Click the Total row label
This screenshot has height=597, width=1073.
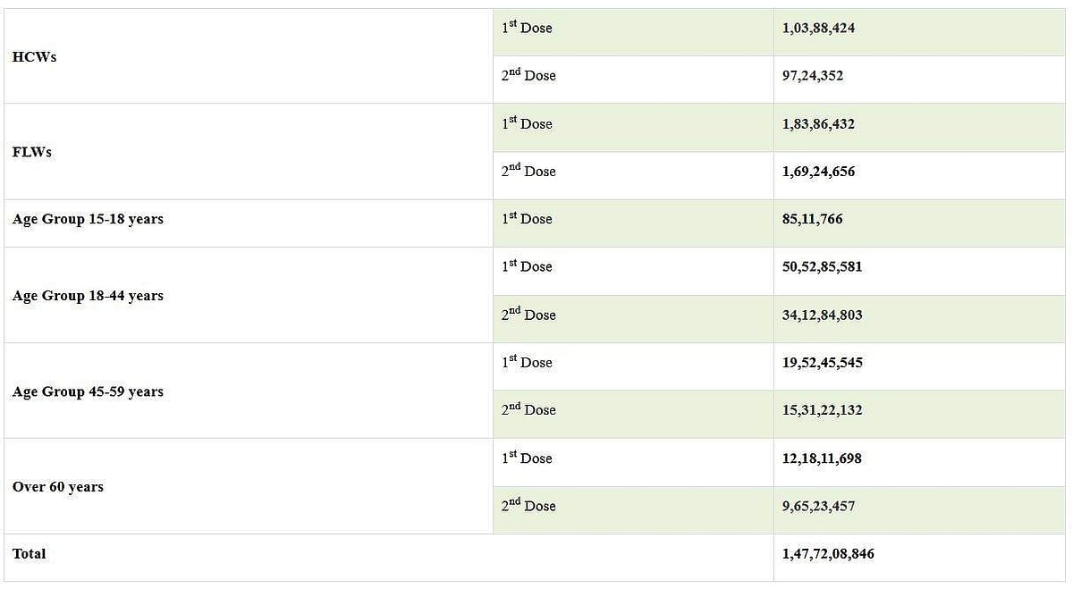(30, 554)
